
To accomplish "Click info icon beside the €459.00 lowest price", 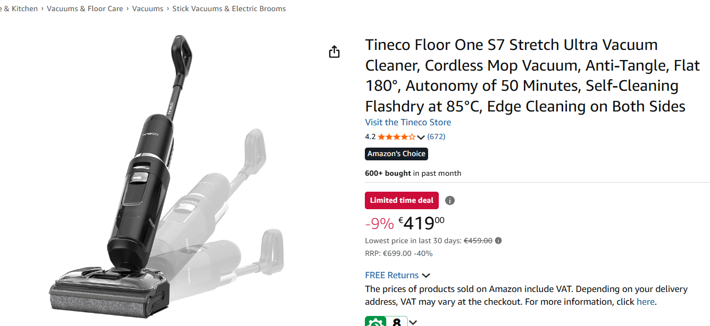I will tap(498, 241).
